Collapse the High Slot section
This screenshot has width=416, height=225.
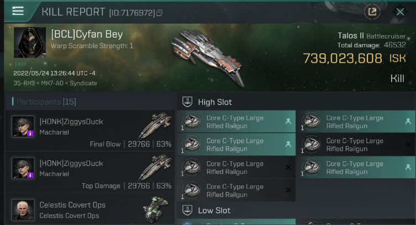[187, 102]
